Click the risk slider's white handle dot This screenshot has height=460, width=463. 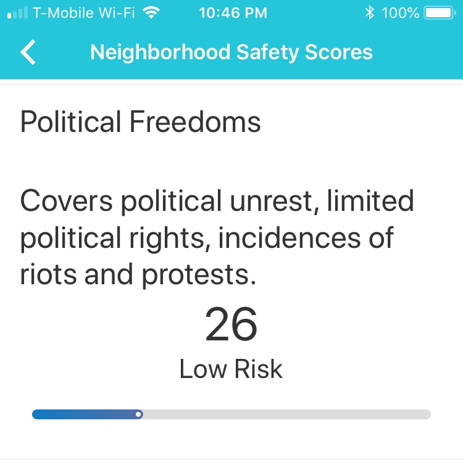point(138,414)
